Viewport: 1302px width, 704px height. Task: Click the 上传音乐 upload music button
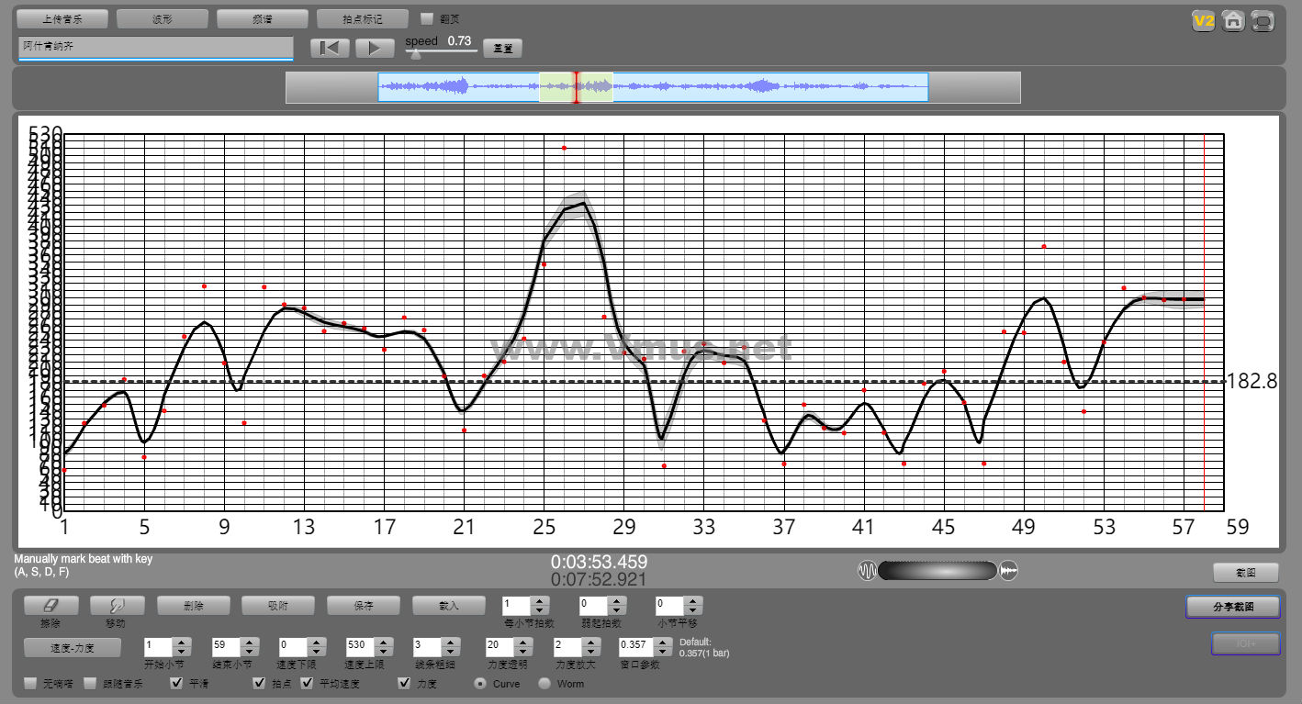[62, 18]
